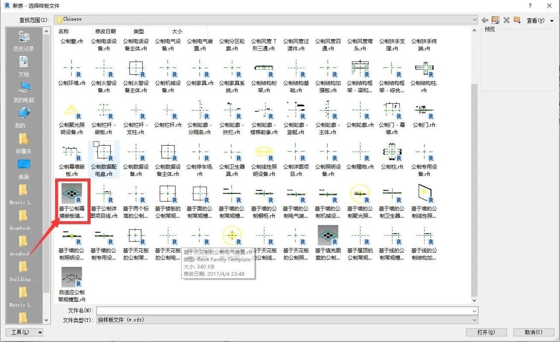Choose the 基于填充图案的公制... template

(x=328, y=243)
